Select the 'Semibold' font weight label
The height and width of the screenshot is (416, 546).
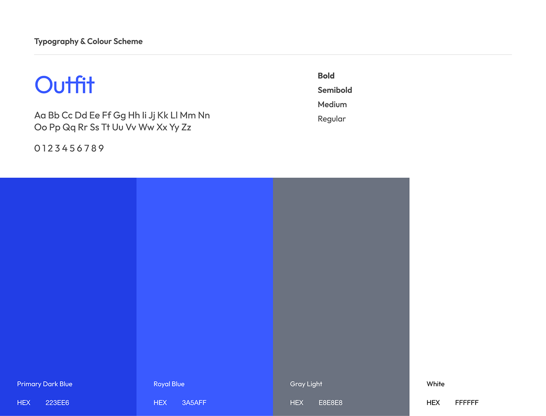tap(335, 90)
